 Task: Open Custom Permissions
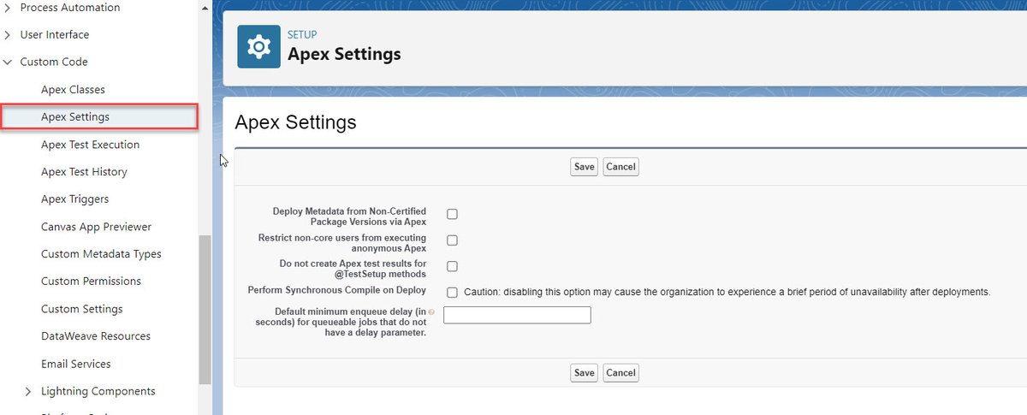tap(91, 282)
